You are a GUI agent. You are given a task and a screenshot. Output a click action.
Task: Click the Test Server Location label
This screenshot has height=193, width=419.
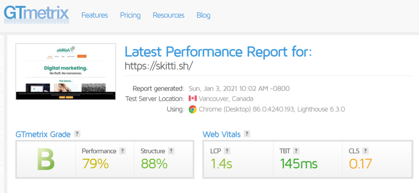click(155, 99)
